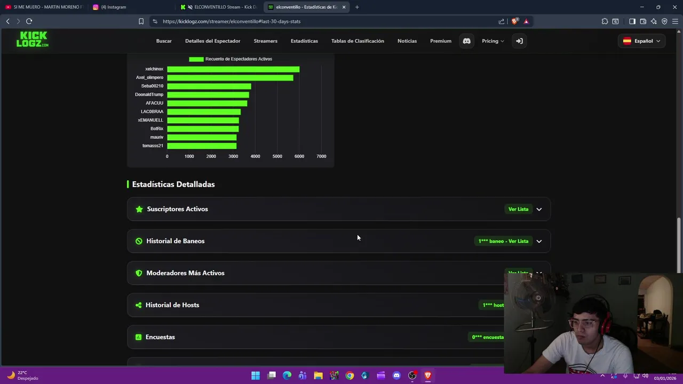Screen dimensions: 683x384
Task: Open Google Chrome from the taskbar
Action: pos(350,375)
